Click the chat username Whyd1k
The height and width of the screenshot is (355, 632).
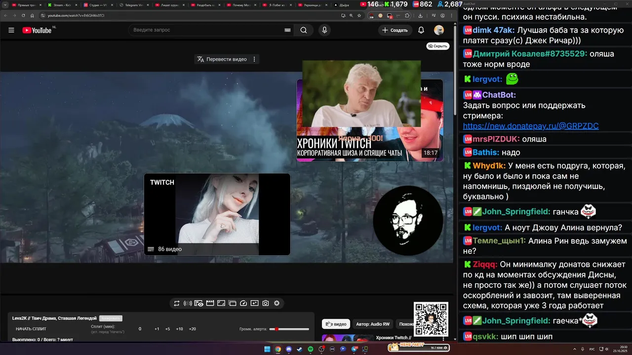coord(489,166)
